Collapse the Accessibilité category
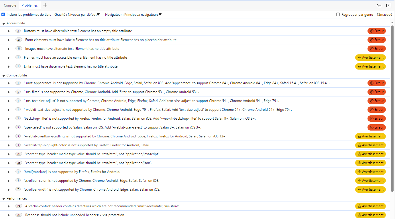The image size is (395, 219). point(4,23)
